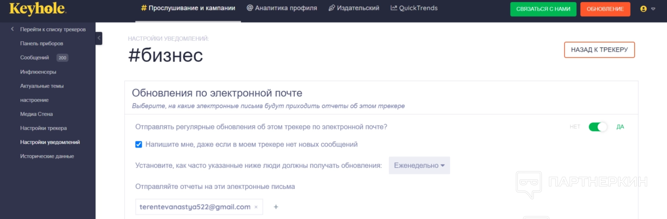Remove terentevanastya522@gmail.com with the x icon

(x=256, y=207)
